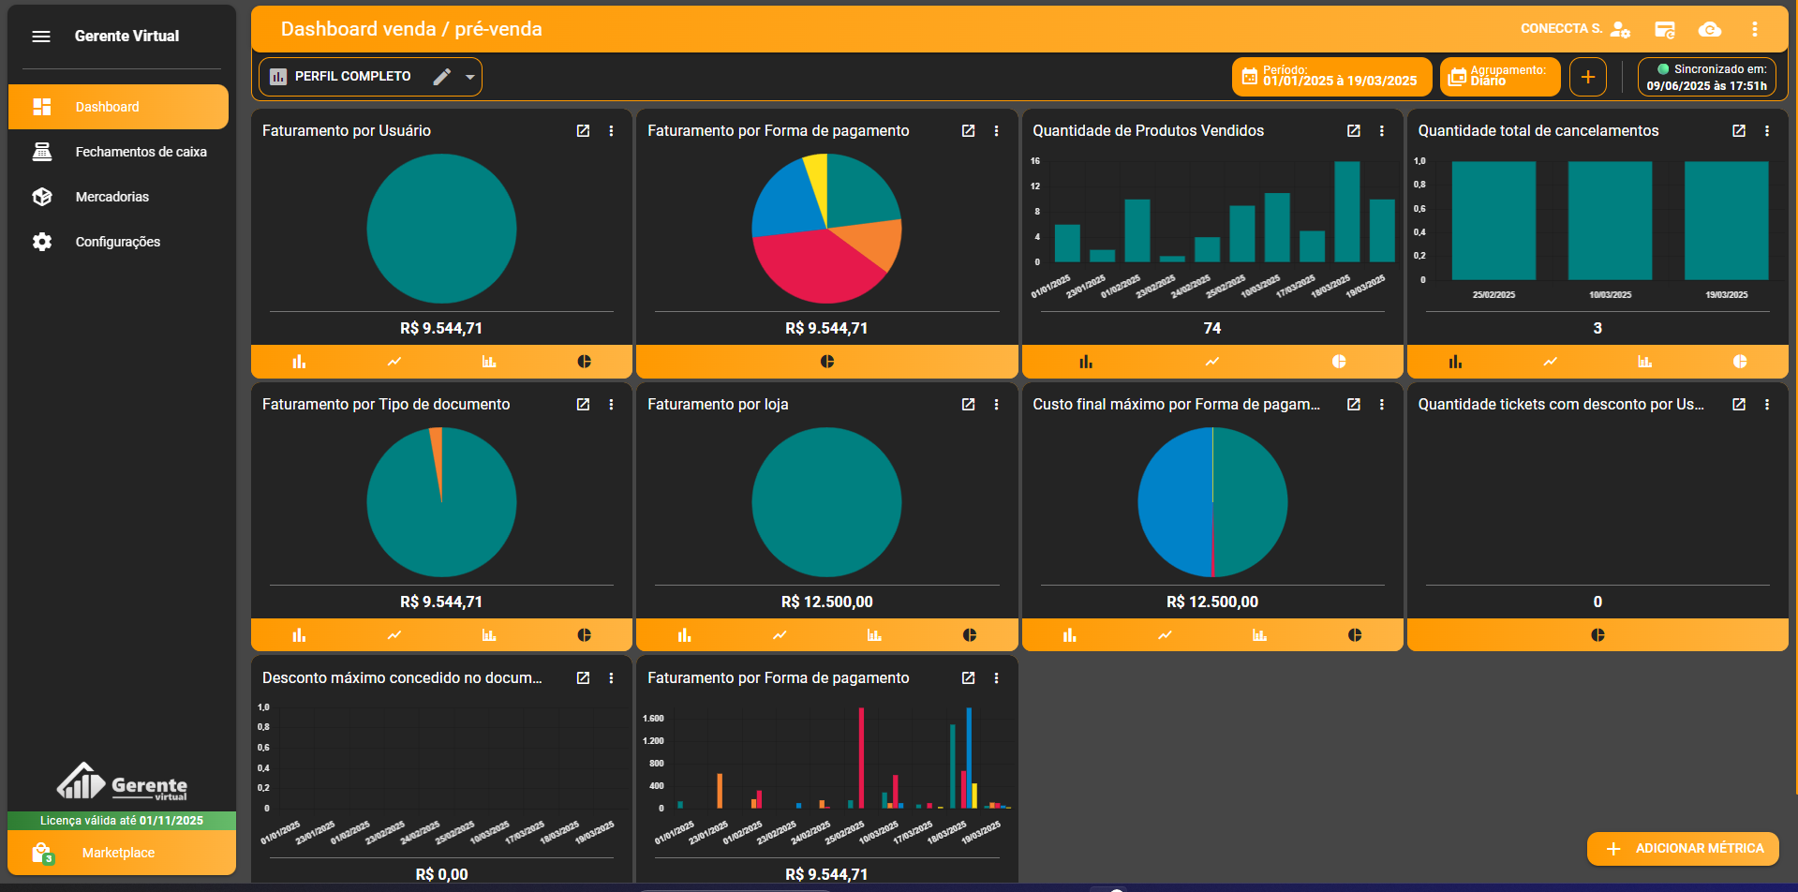Go to Fechamentos de caixa in sidebar
Viewport: 1798px width, 892px height.
(141, 152)
